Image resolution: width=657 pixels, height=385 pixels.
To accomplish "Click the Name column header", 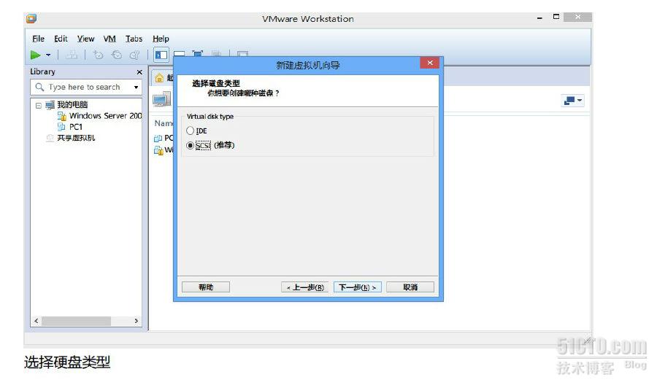I will 164,123.
